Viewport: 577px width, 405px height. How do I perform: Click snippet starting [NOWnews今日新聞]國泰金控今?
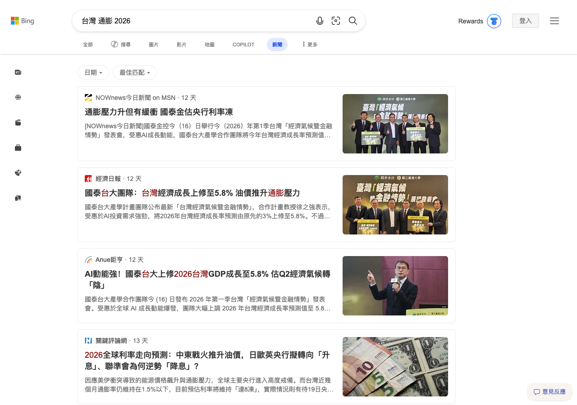click(x=209, y=130)
